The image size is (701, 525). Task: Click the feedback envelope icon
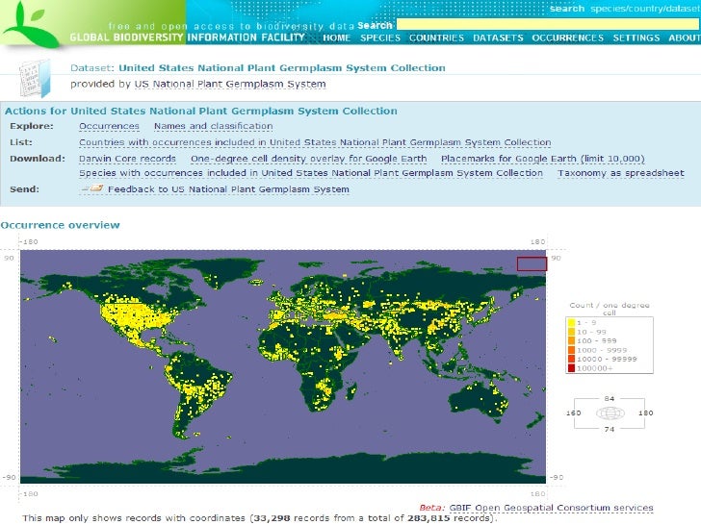pos(92,188)
